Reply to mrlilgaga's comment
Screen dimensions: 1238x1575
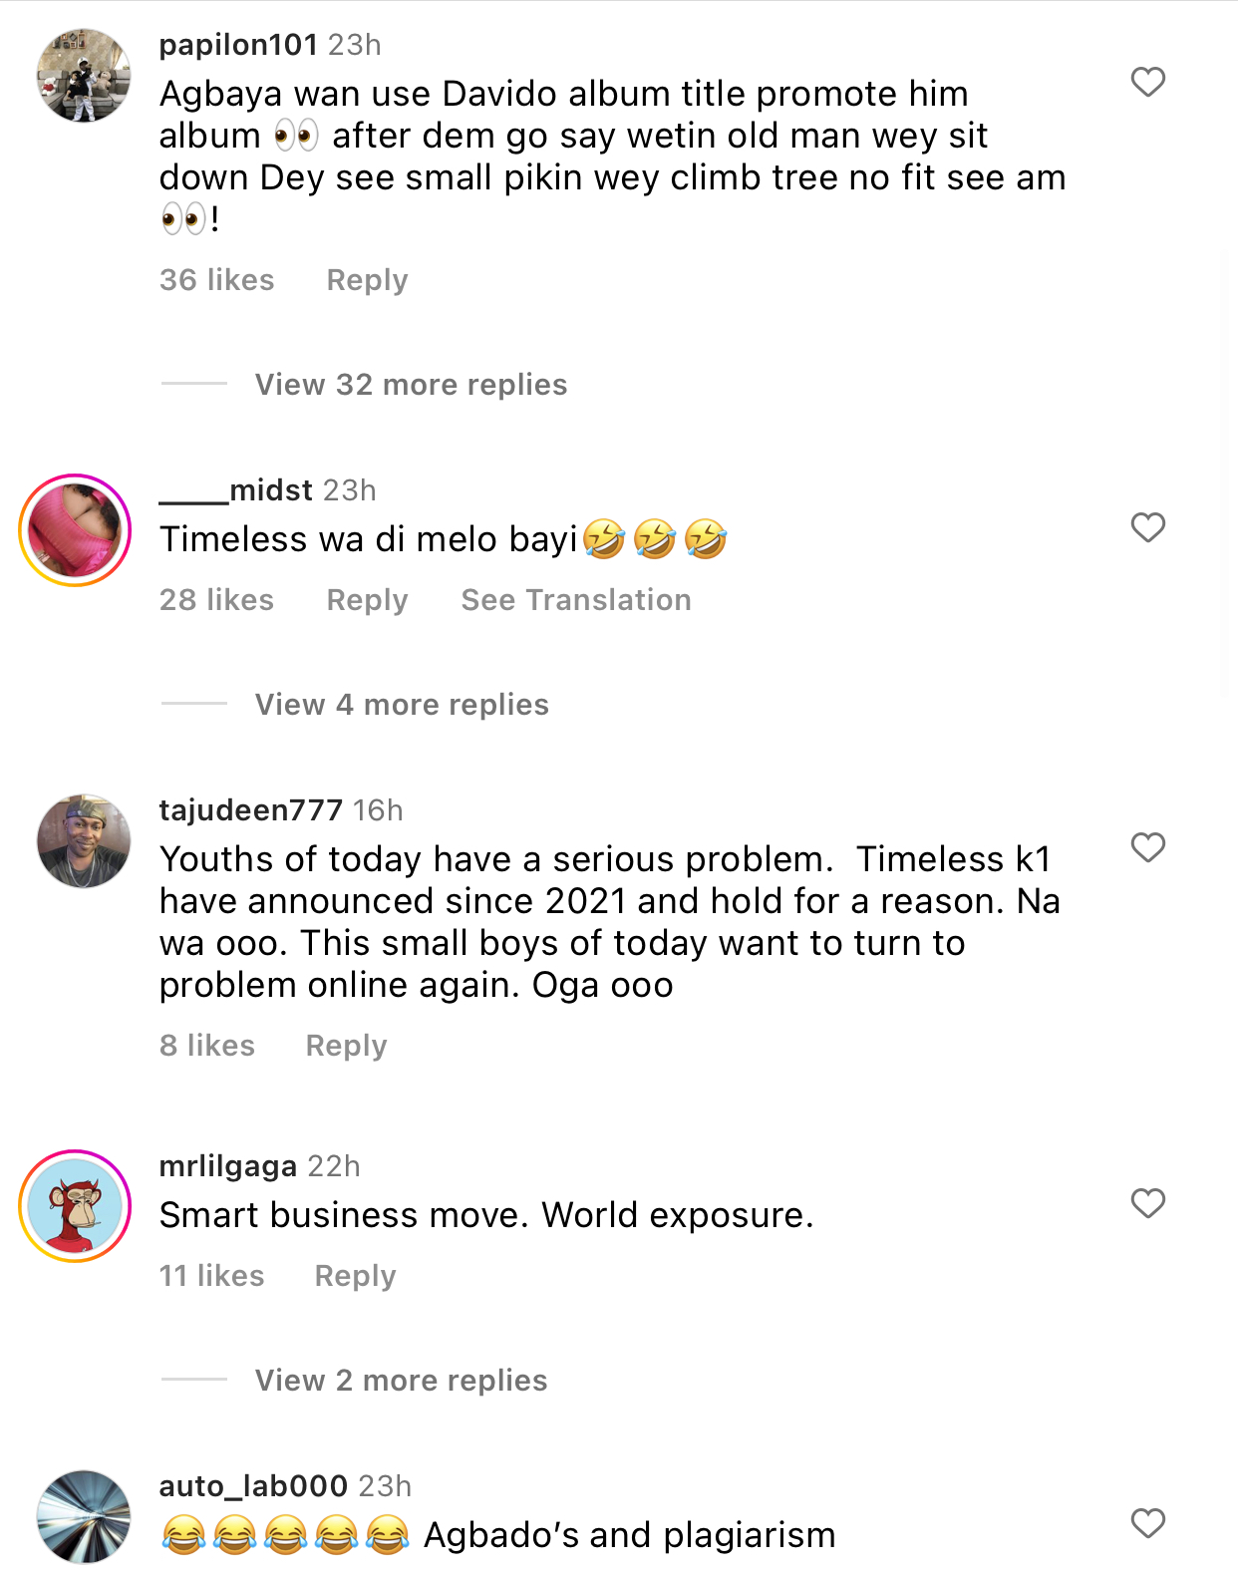pyautogui.click(x=355, y=1276)
